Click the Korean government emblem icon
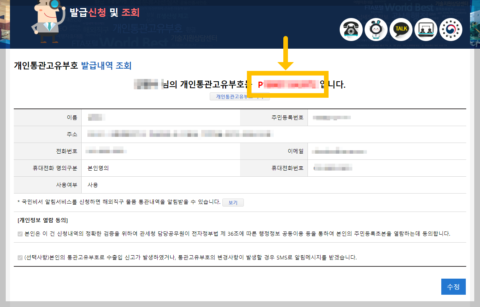 pyautogui.click(x=451, y=29)
